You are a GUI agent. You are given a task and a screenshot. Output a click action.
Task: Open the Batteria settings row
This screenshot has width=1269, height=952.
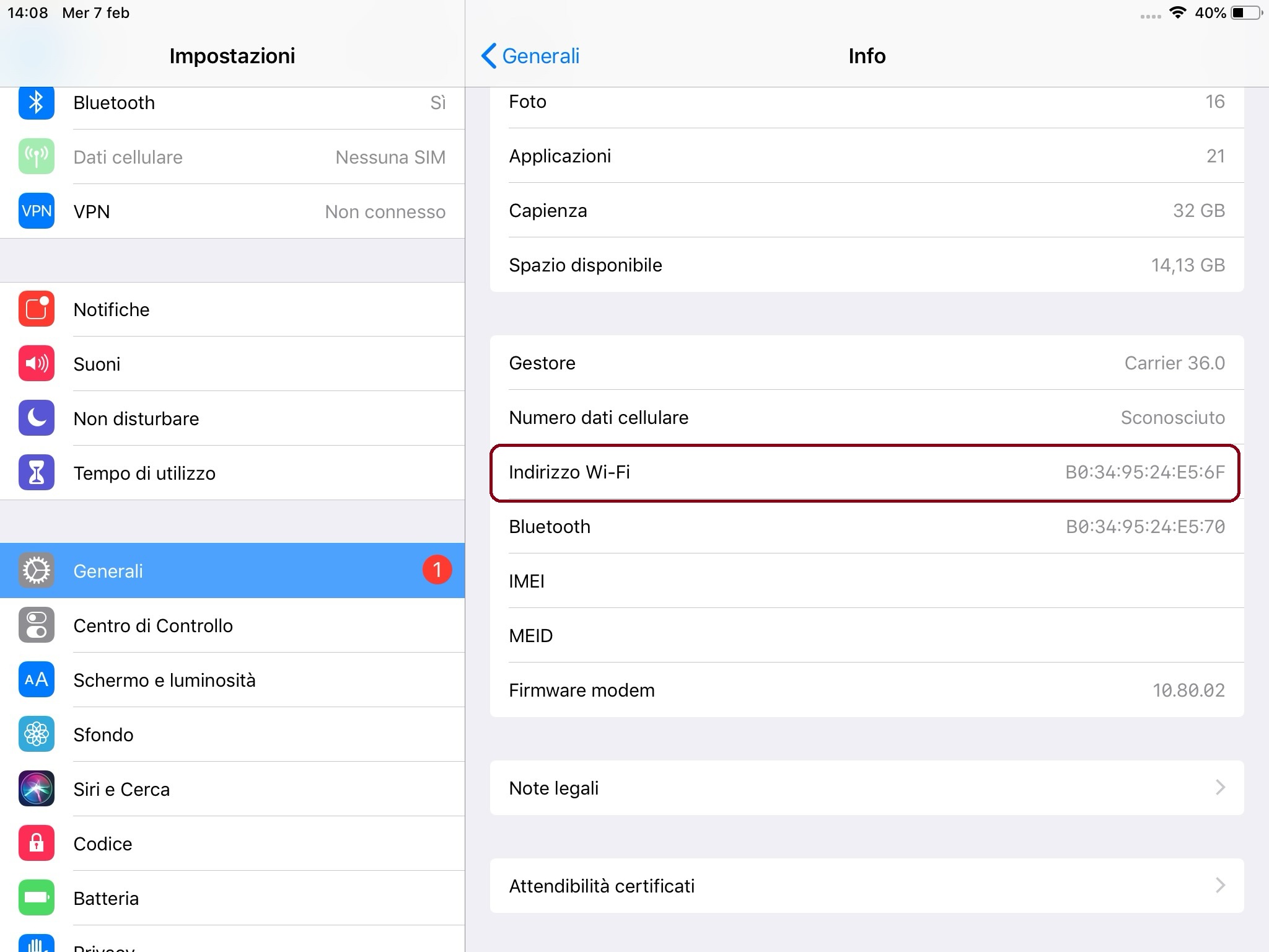tap(106, 898)
